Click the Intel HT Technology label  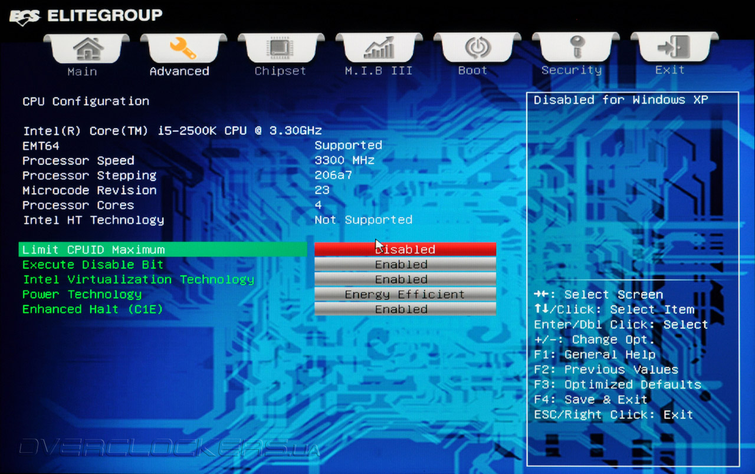coord(93,220)
